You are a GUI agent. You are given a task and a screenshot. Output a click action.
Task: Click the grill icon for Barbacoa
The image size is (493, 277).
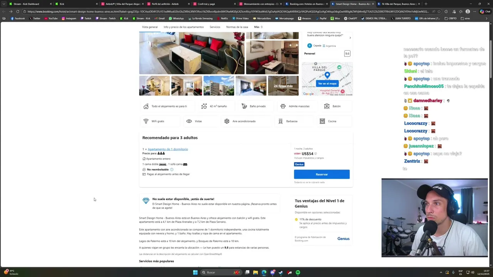[280, 121]
